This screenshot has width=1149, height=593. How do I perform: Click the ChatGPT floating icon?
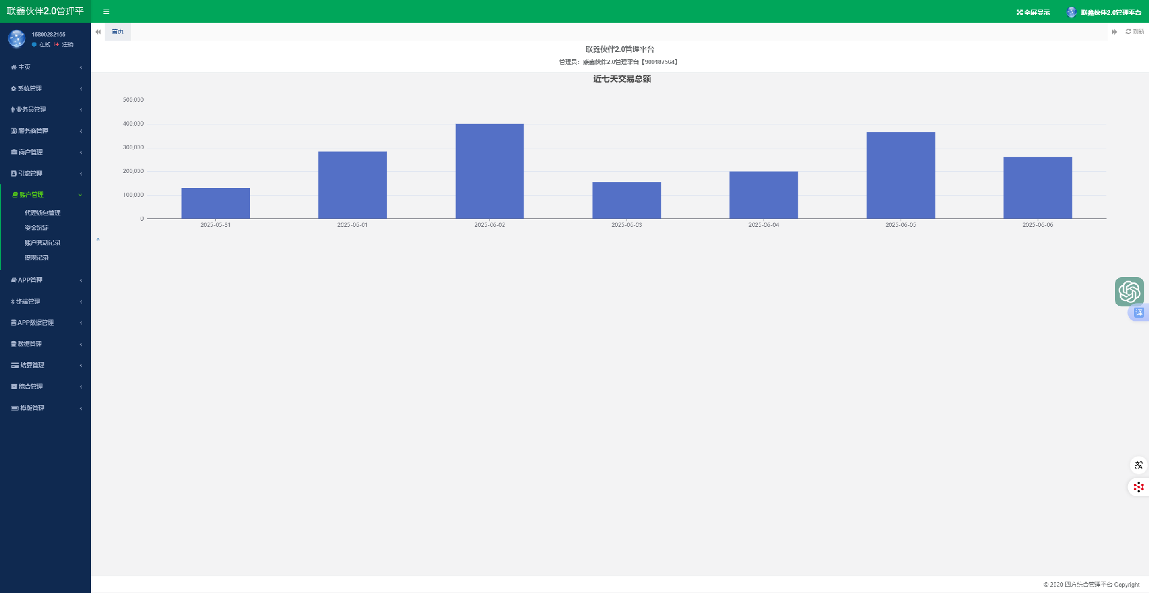click(x=1129, y=291)
